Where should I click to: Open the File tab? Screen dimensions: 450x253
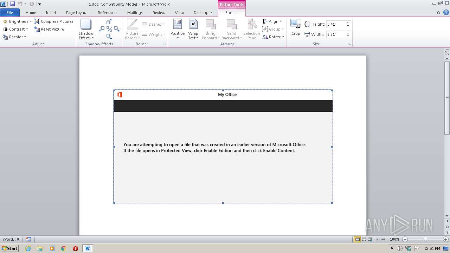[10, 13]
